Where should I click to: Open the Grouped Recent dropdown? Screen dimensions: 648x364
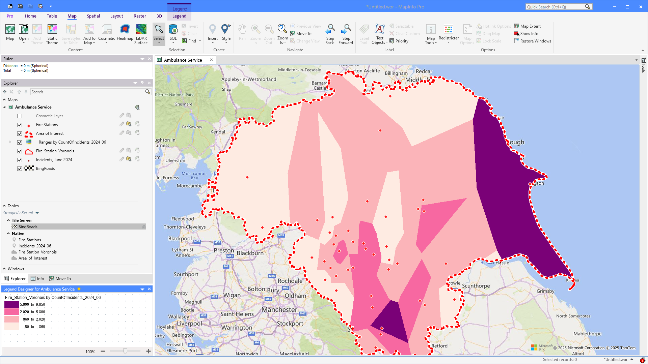click(x=37, y=213)
